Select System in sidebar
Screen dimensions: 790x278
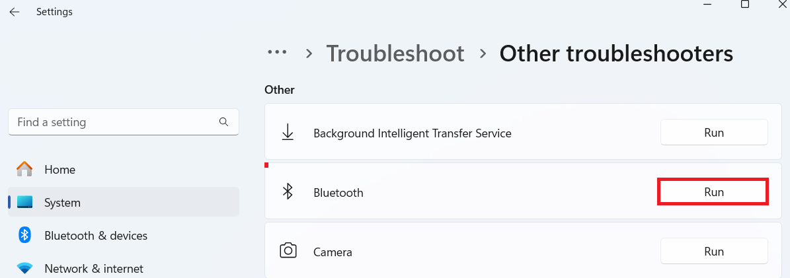(62, 203)
